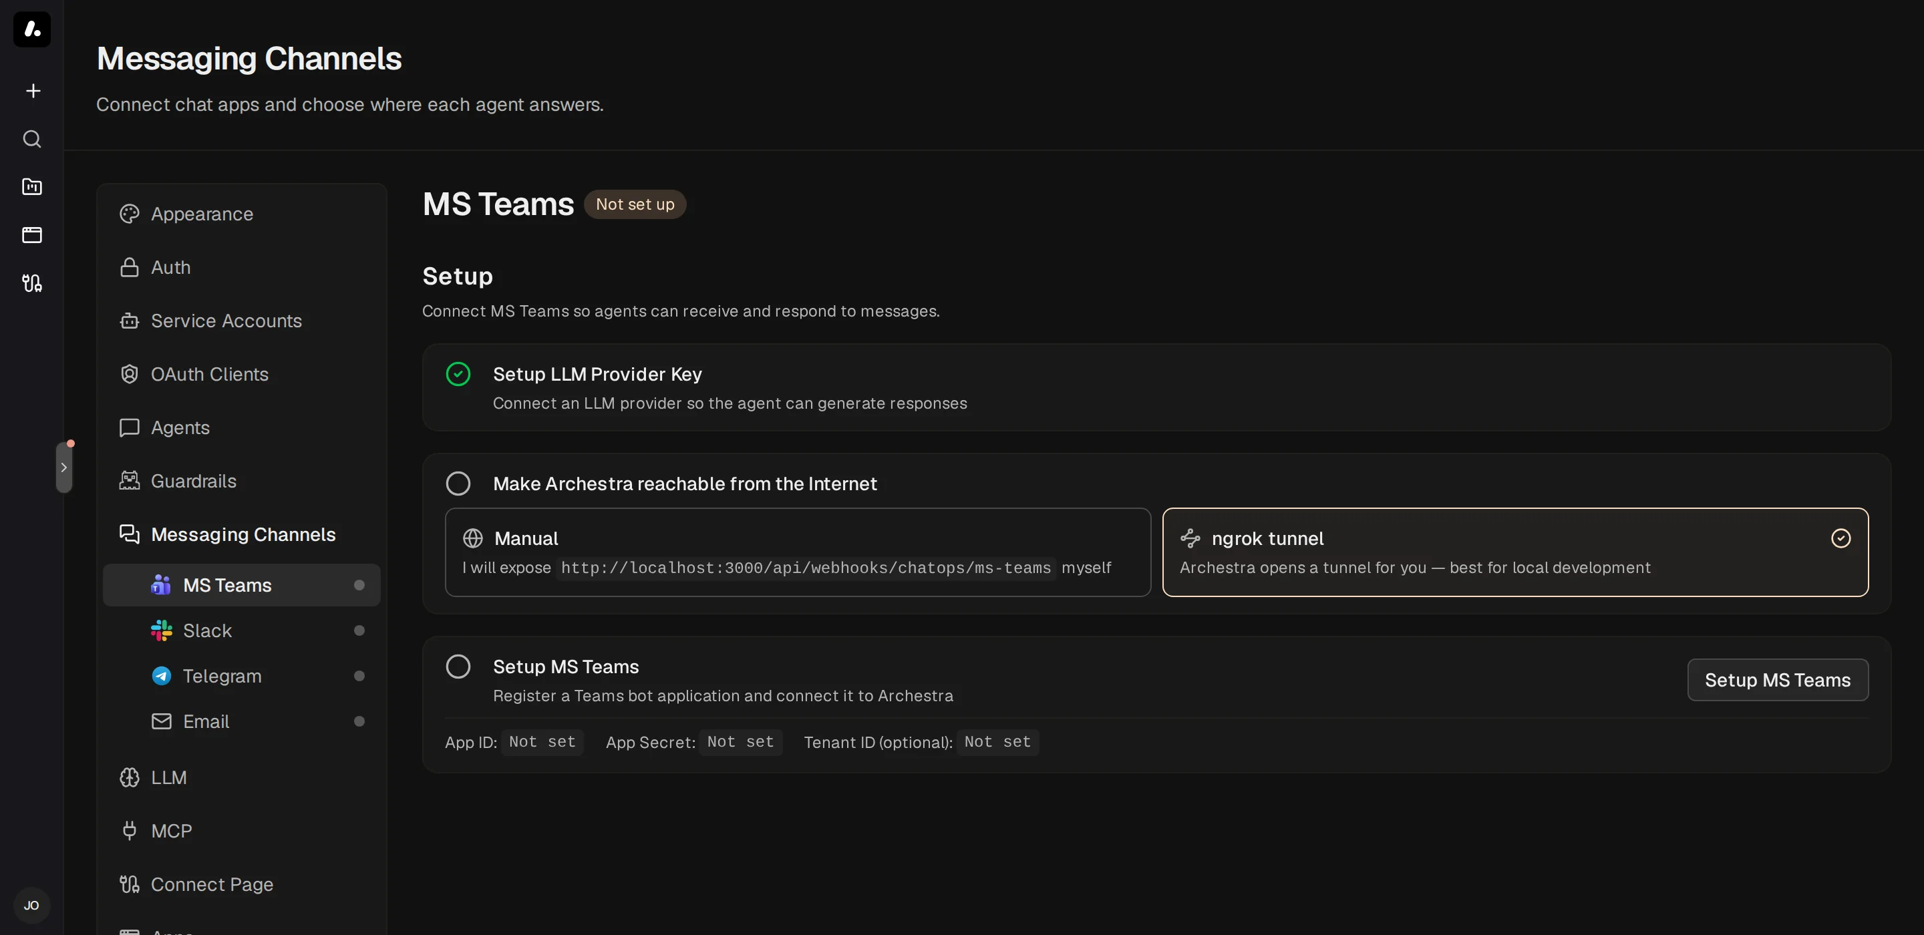The height and width of the screenshot is (935, 1924).
Task: Click the Messaging Channels icon
Action: tap(130, 535)
